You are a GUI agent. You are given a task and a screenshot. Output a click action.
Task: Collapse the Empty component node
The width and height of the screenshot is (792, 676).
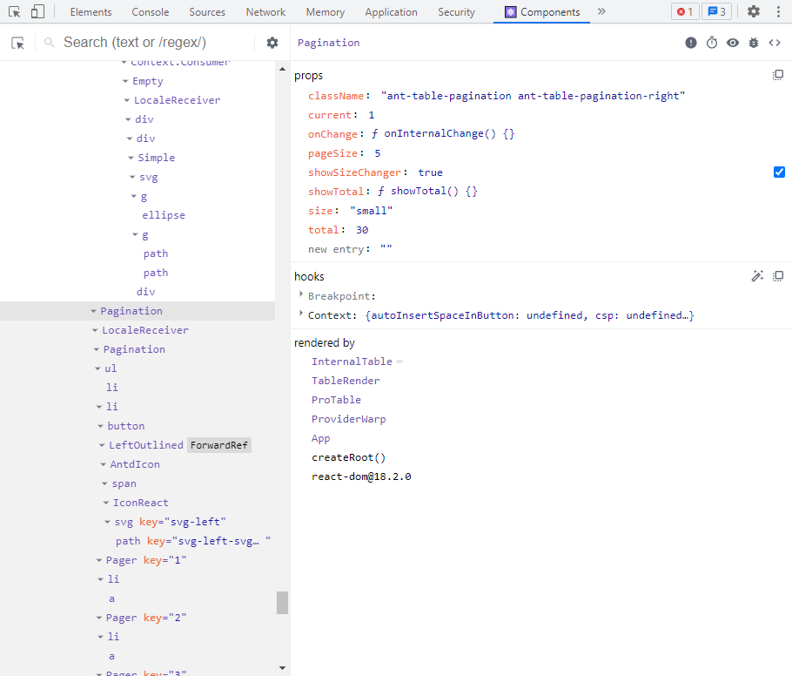click(125, 81)
